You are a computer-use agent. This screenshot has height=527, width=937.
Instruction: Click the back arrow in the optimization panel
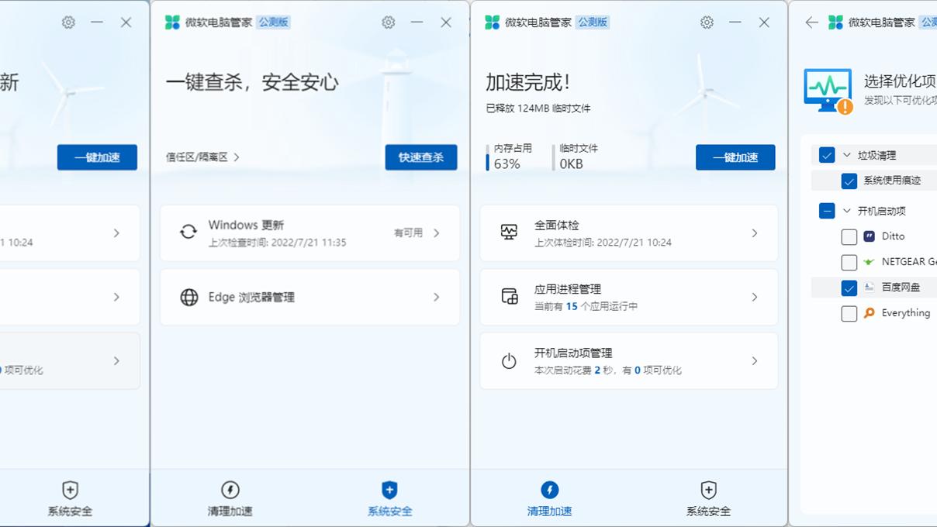click(811, 22)
